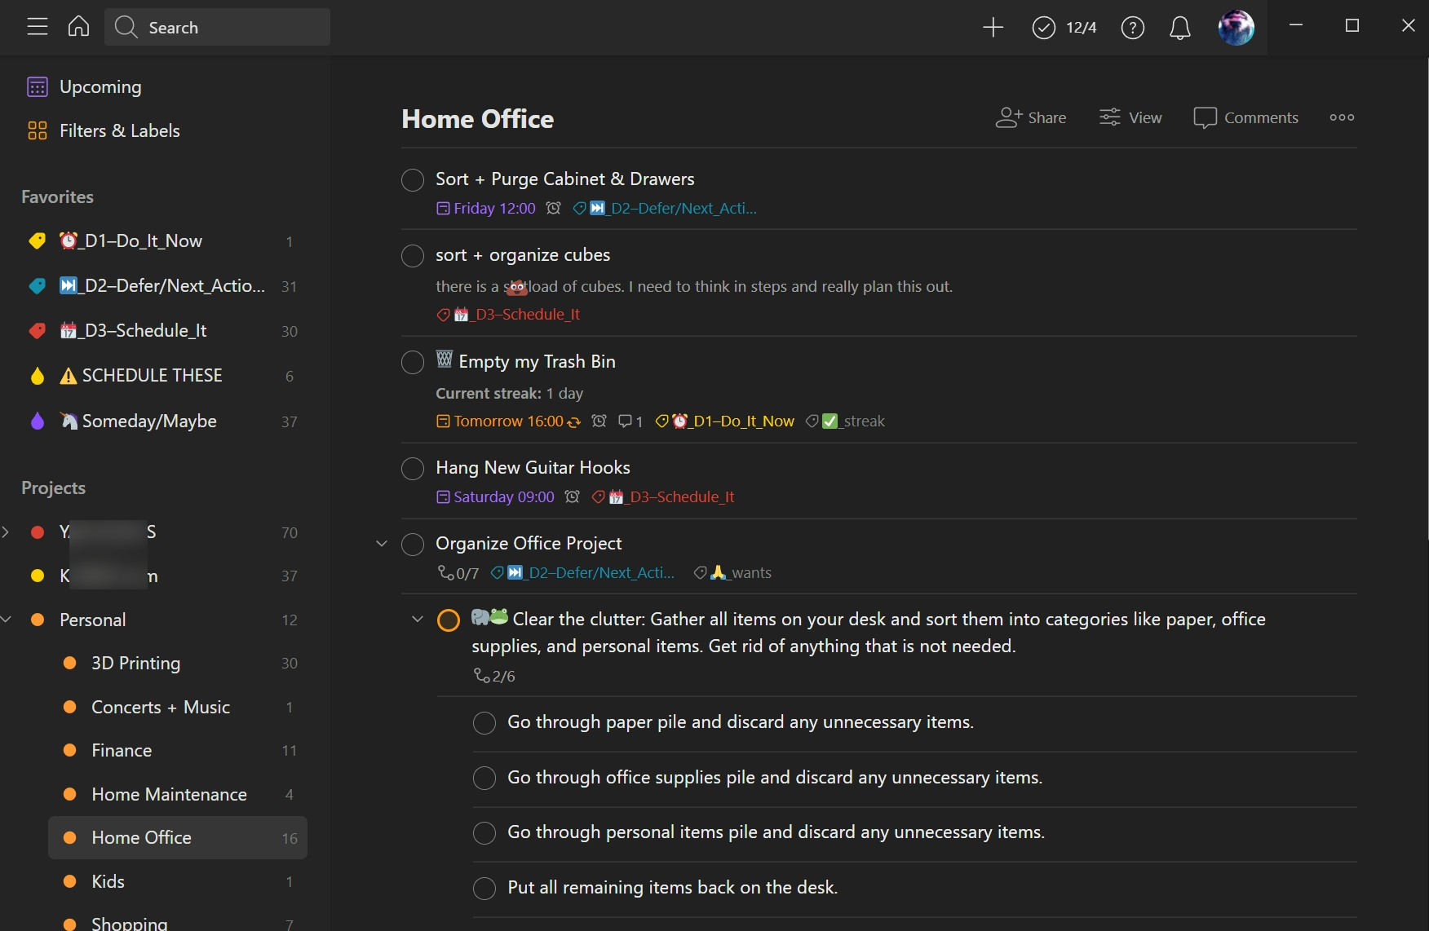This screenshot has height=931, width=1429.
Task: Collapse Organize Office Project subtasks
Action: point(381,544)
